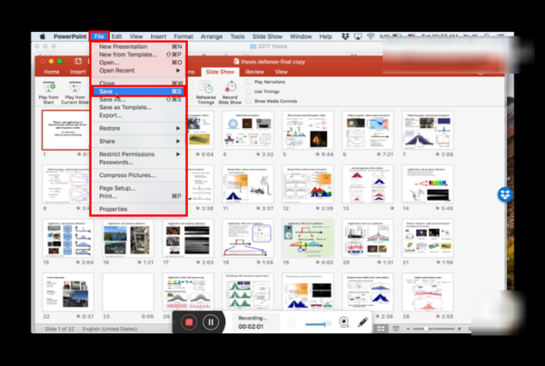Viewport: 545px width, 366px height.
Task: Pause the screen recording
Action: pyautogui.click(x=211, y=322)
